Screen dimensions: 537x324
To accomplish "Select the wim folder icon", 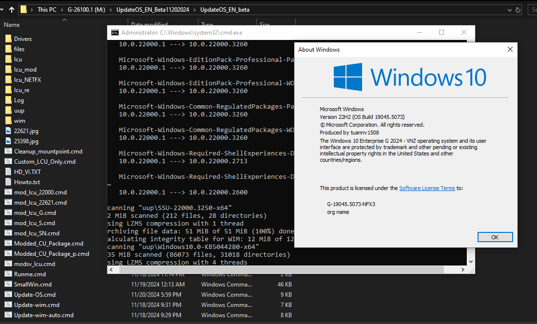I will pyautogui.click(x=9, y=120).
